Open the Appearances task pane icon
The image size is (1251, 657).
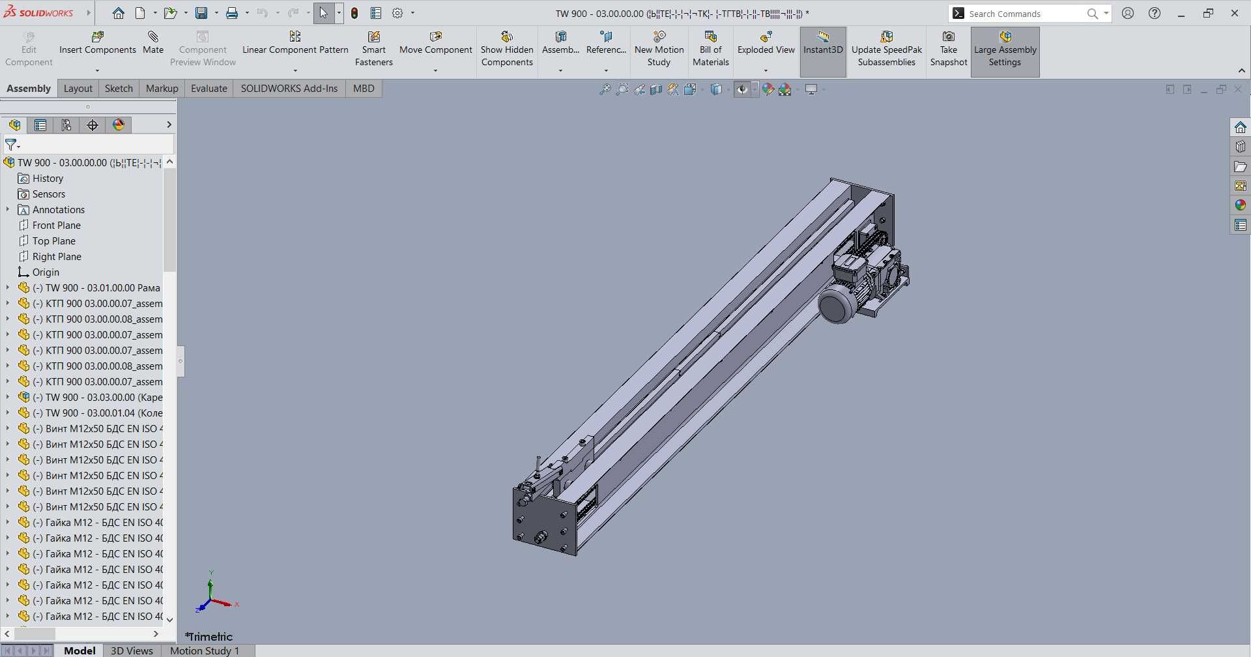(1241, 205)
